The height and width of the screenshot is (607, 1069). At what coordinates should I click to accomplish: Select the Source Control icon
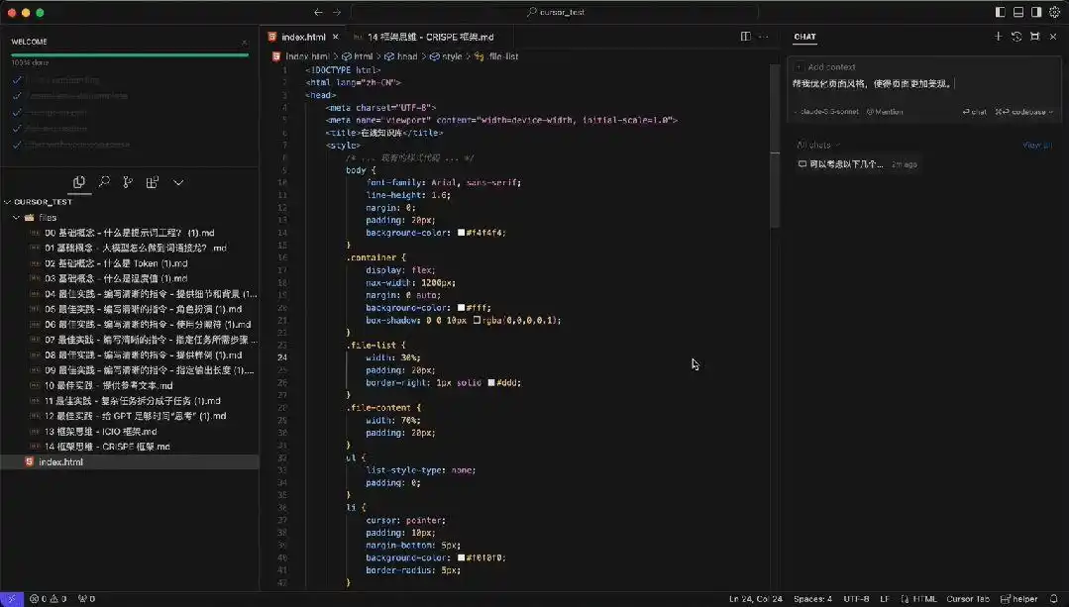(x=129, y=183)
